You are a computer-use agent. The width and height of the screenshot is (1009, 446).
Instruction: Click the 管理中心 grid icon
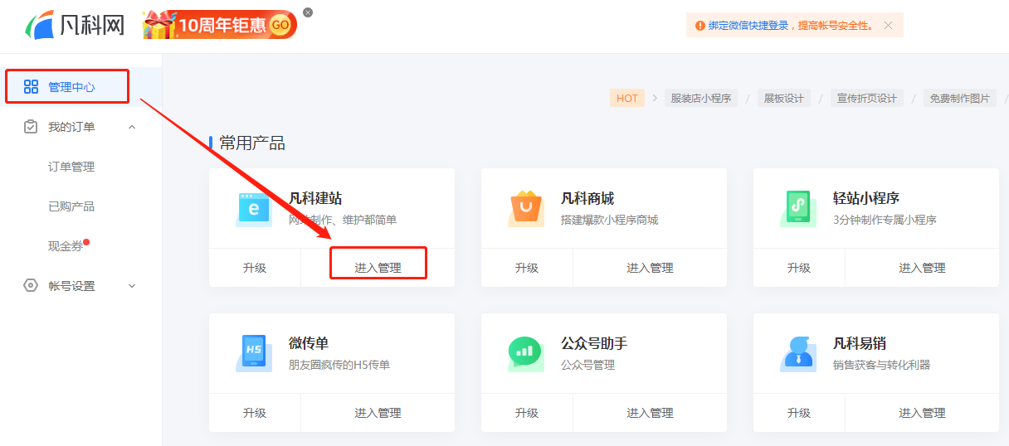(x=31, y=87)
